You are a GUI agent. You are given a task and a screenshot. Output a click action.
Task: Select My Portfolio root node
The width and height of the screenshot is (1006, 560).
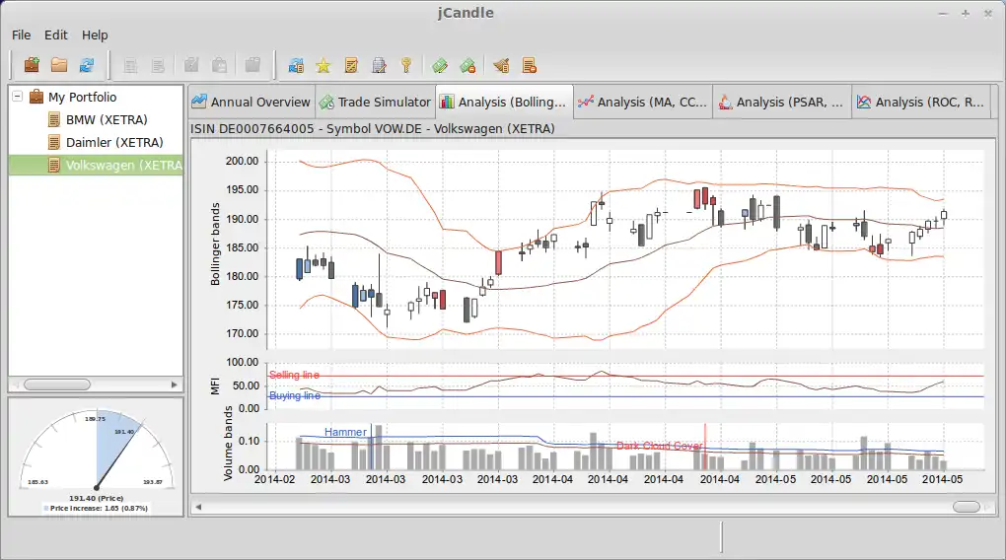82,97
